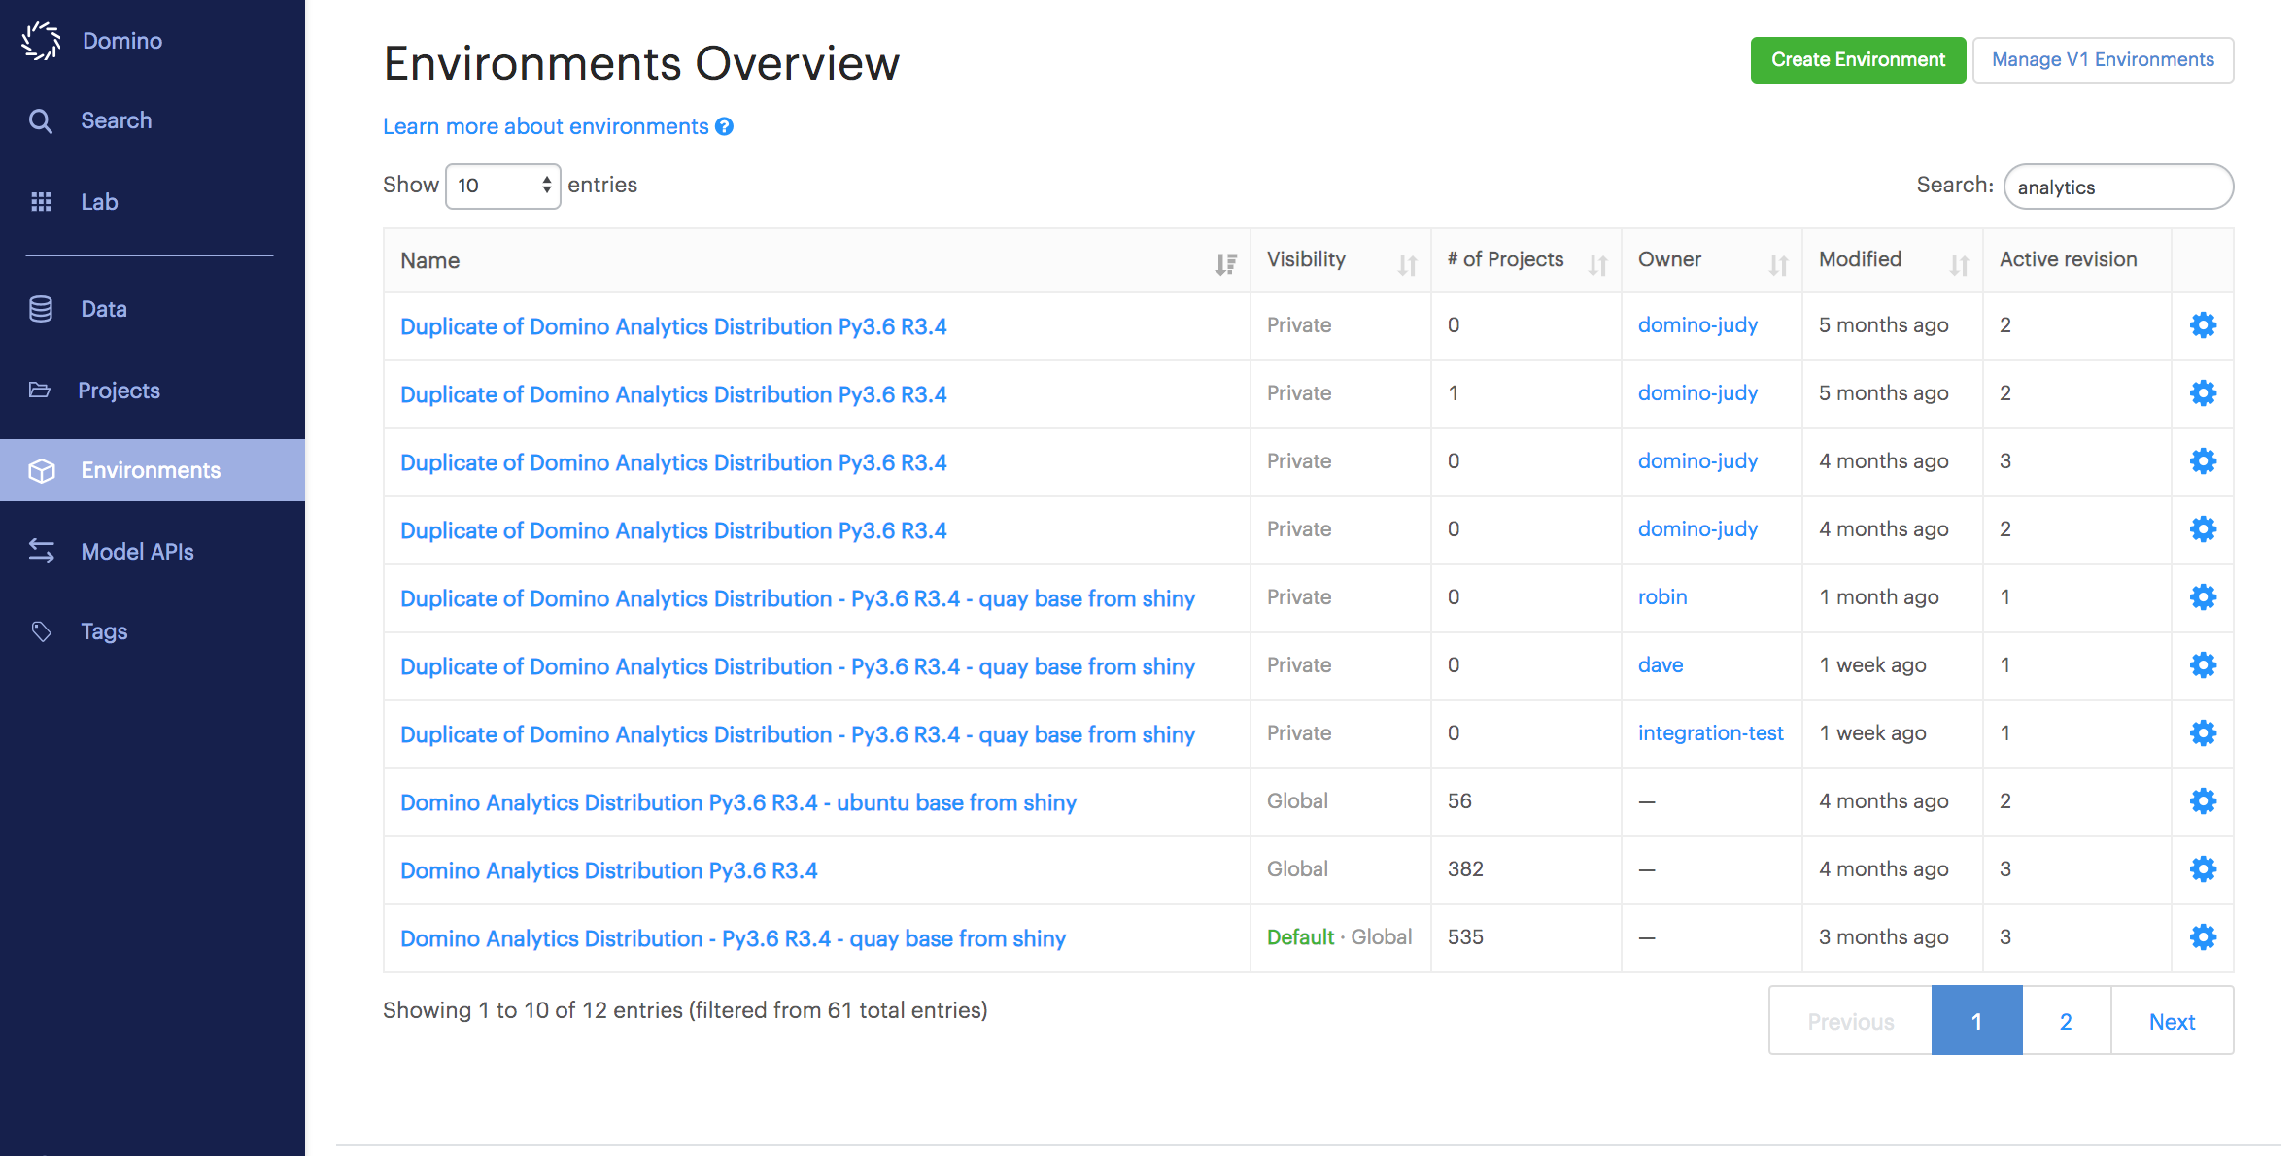Open Tags in the sidebar menu
The image size is (2295, 1156).
104,631
